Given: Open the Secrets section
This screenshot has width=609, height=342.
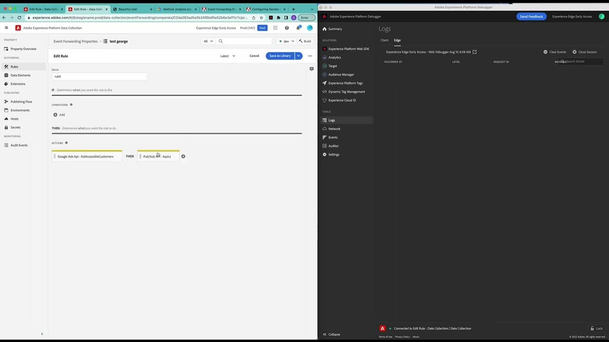Looking at the screenshot, I should (x=15, y=127).
